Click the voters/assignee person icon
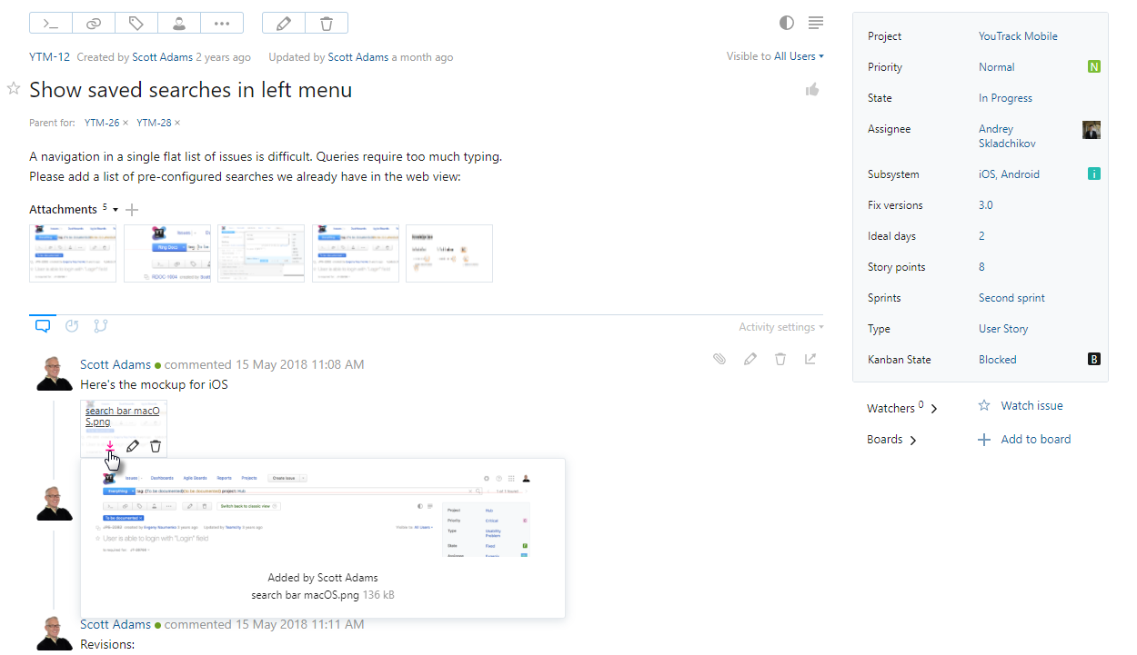 tap(179, 23)
